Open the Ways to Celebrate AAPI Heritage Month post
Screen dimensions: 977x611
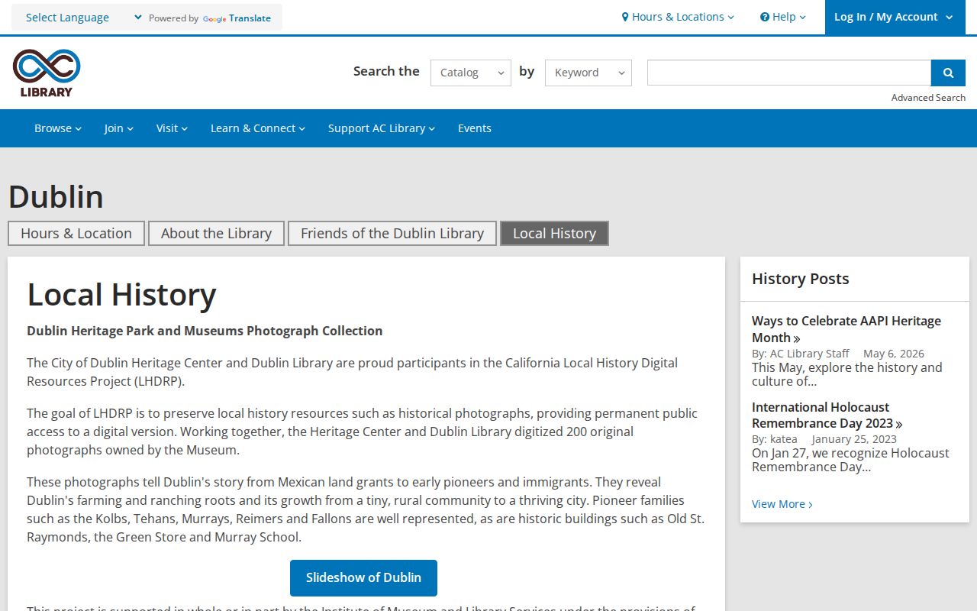click(x=846, y=329)
